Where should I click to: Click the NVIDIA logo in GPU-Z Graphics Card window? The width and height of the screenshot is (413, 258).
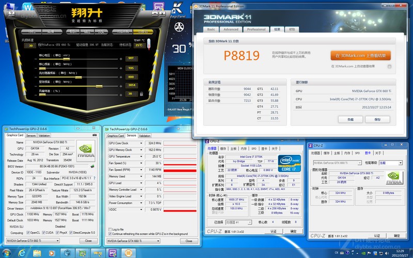click(86, 151)
